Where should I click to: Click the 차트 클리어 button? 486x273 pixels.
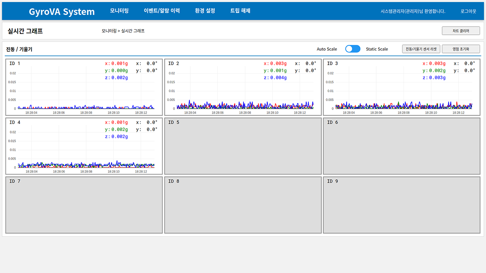point(461,31)
